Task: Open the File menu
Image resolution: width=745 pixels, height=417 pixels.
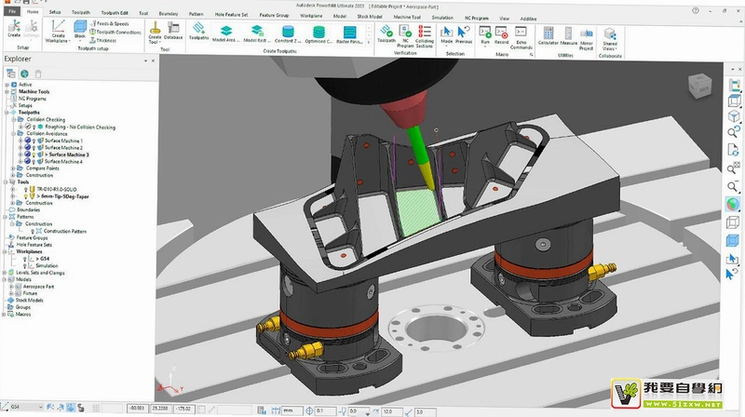Action: pos(12,11)
